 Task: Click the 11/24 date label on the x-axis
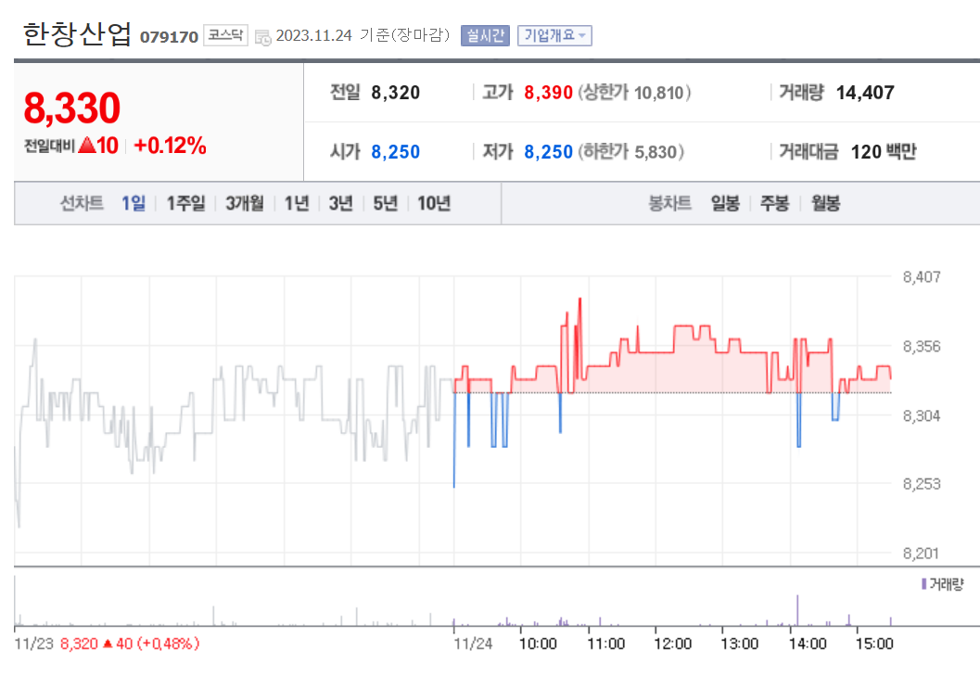tap(473, 644)
